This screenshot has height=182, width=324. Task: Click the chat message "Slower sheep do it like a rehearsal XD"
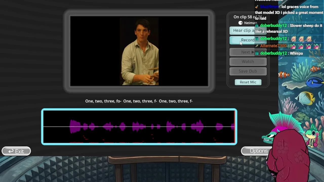[x=289, y=29]
